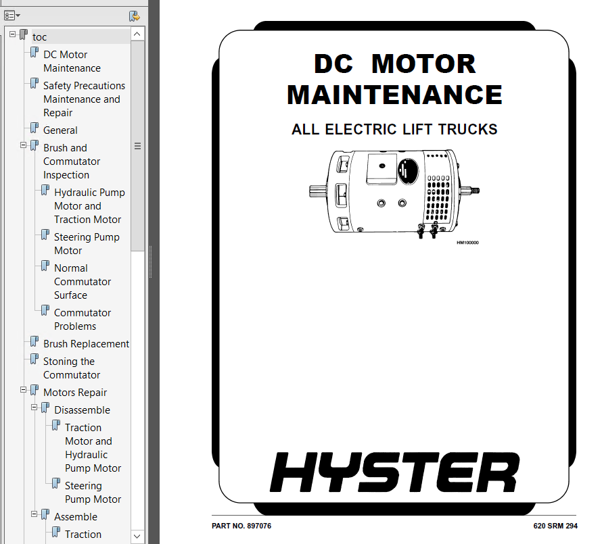Screen dimensions: 602x544
Task: Click the Normal Commutator Surface bookmark icon
Action: pyautogui.click(x=45, y=266)
